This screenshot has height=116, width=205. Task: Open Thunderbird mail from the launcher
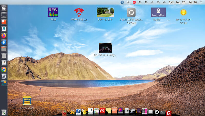tap(4, 42)
